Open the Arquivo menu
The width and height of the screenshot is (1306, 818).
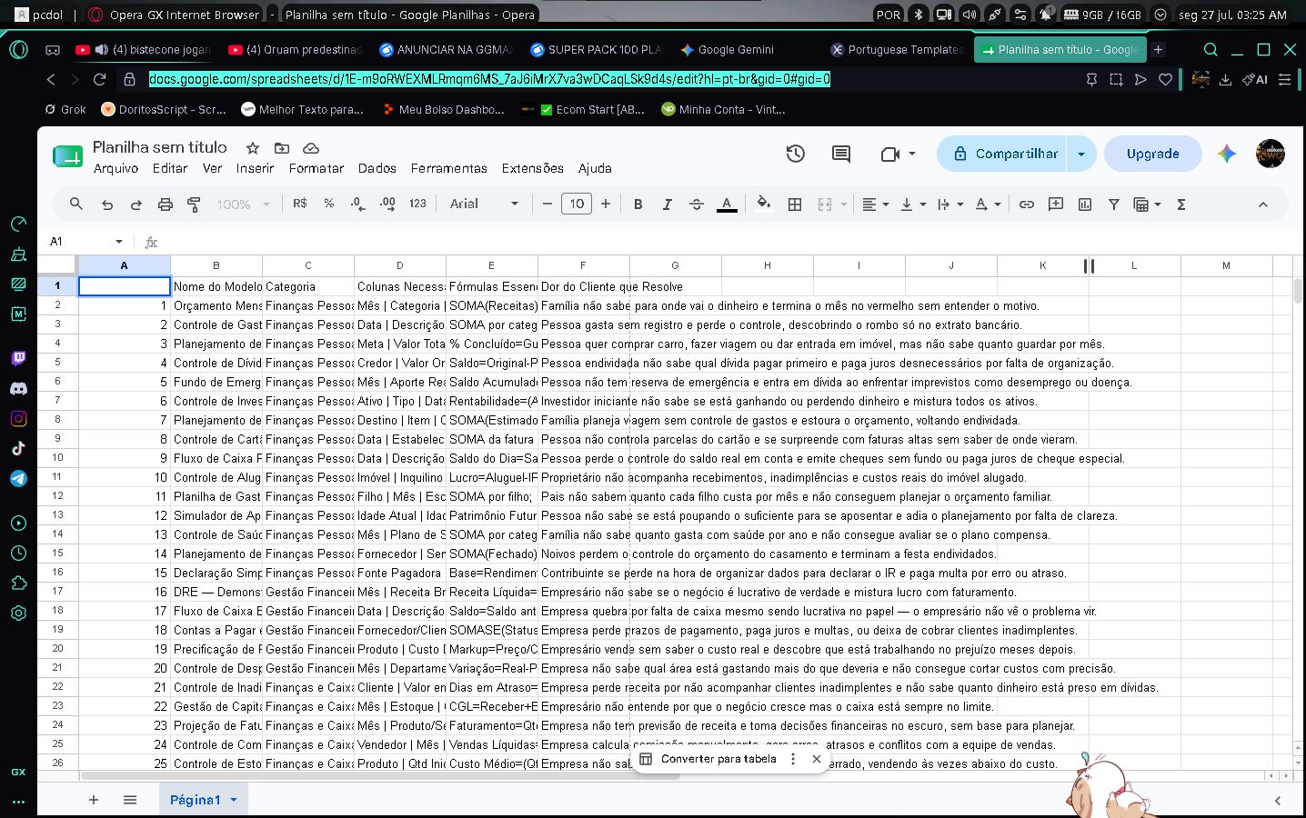pos(116,168)
